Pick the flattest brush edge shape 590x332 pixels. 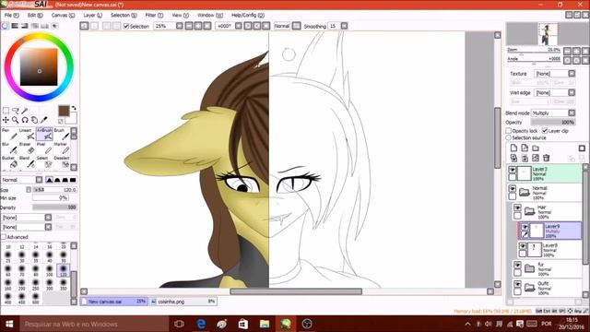coord(73,180)
